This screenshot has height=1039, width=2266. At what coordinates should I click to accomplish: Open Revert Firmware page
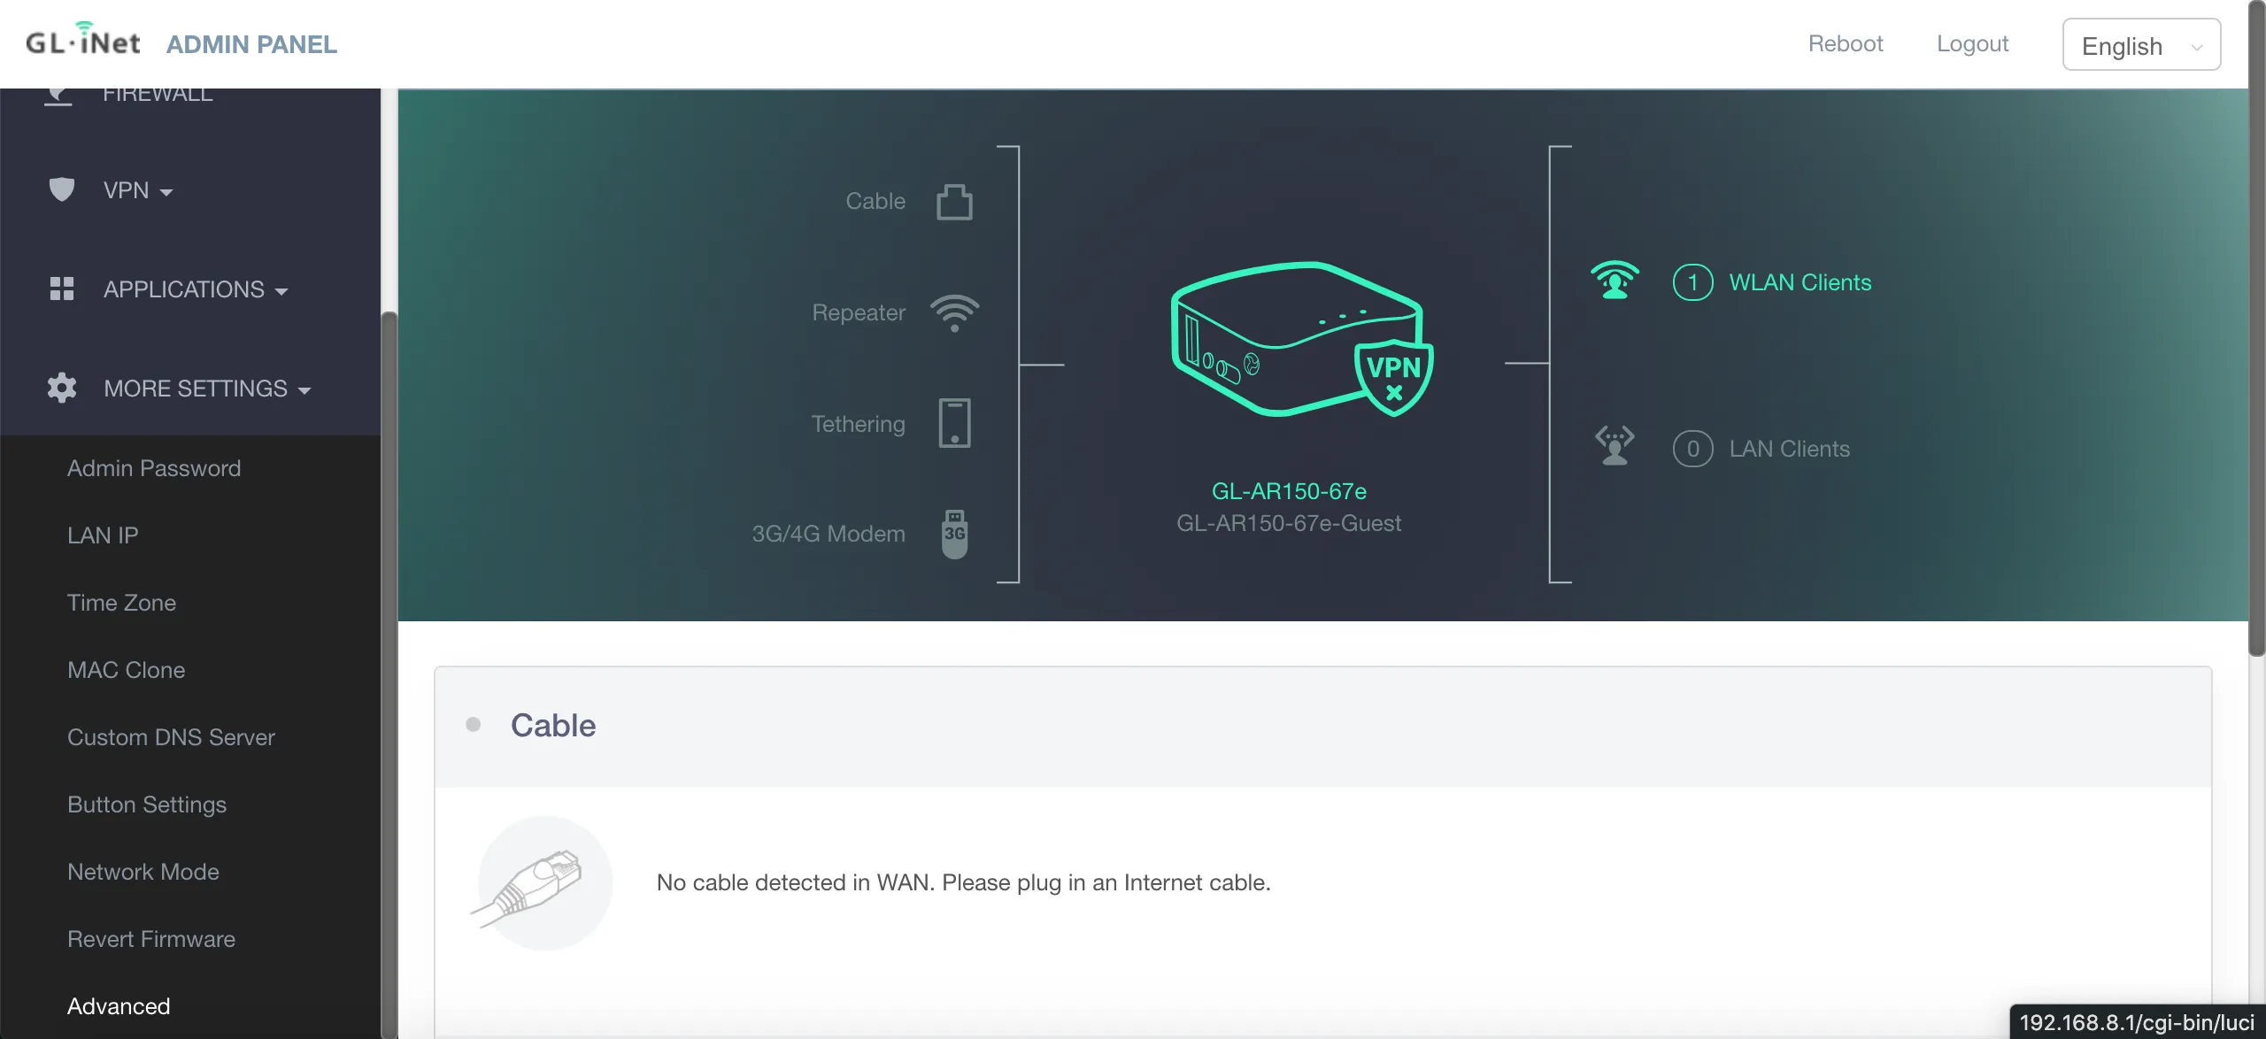151,939
